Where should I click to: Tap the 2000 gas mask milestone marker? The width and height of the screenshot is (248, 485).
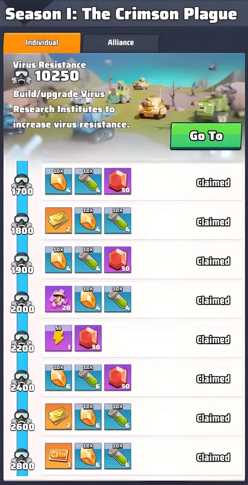click(x=22, y=302)
